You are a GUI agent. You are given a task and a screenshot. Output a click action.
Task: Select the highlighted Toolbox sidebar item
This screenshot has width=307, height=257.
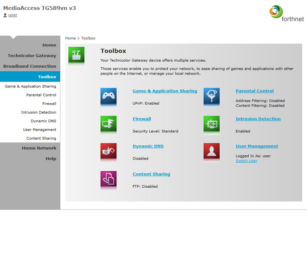tap(30, 77)
